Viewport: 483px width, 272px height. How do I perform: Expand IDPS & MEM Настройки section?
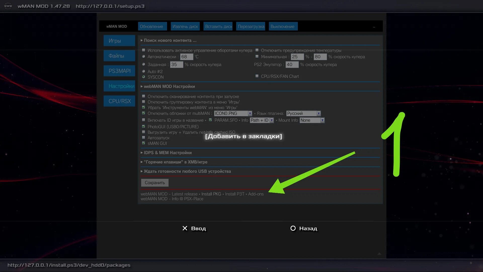166,153
